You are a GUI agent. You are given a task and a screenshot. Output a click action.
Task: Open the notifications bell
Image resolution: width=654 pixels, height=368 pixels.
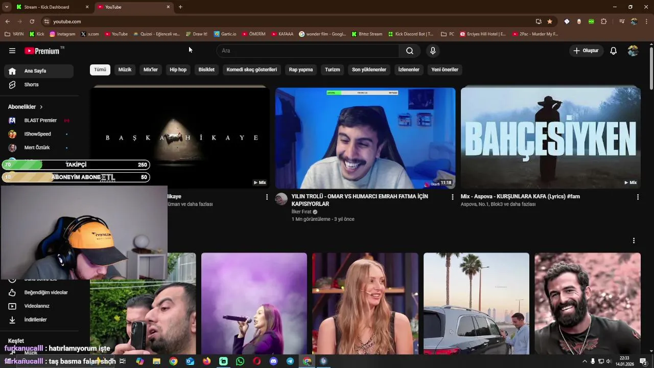click(614, 51)
